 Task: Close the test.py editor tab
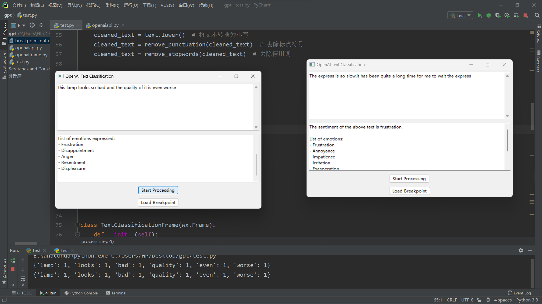pos(78,25)
